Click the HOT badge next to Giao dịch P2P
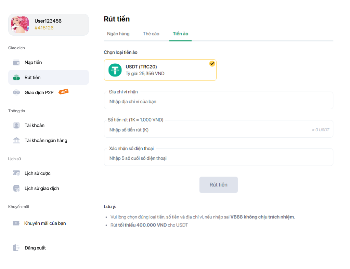350x269 pixels. pos(63,91)
